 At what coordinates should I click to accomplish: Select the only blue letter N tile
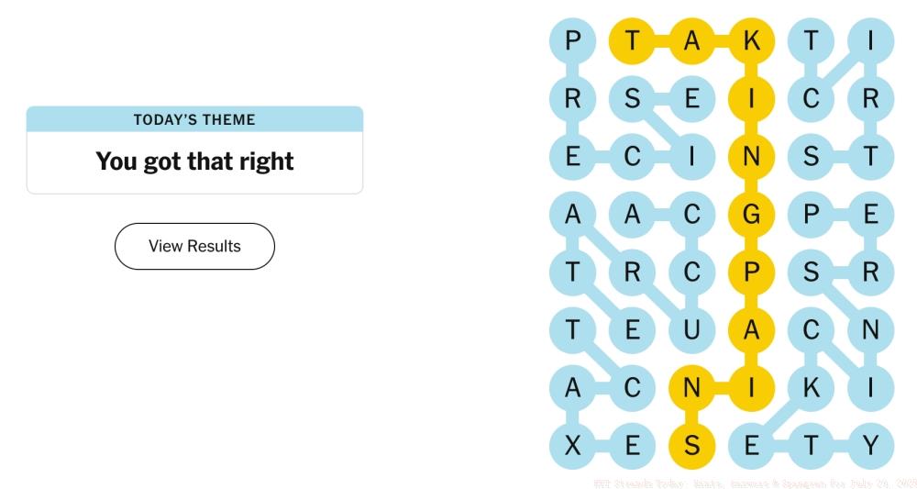[870, 330]
